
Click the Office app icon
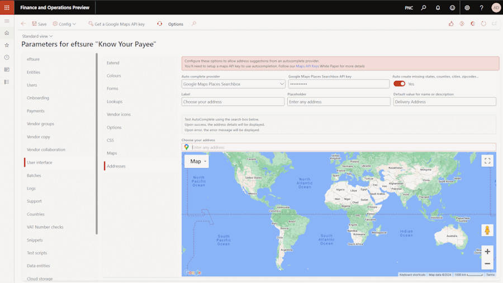[x=473, y=23]
